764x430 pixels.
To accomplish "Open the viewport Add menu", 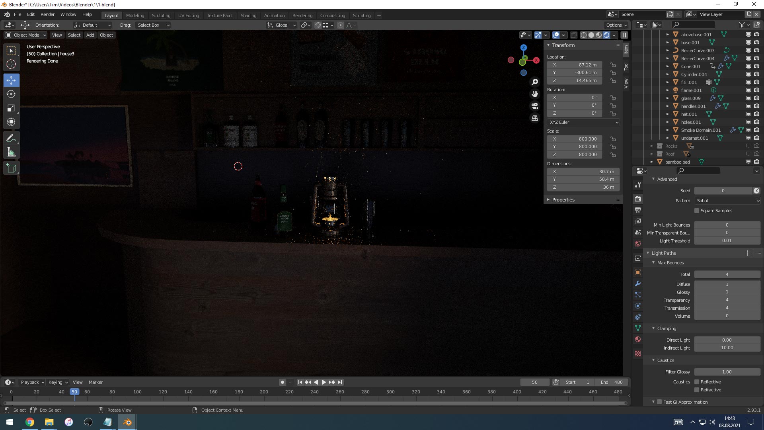I will [90, 35].
